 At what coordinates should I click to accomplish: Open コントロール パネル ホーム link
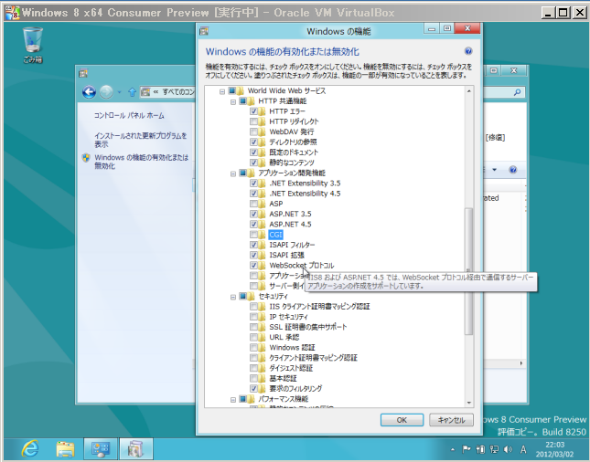[130, 116]
